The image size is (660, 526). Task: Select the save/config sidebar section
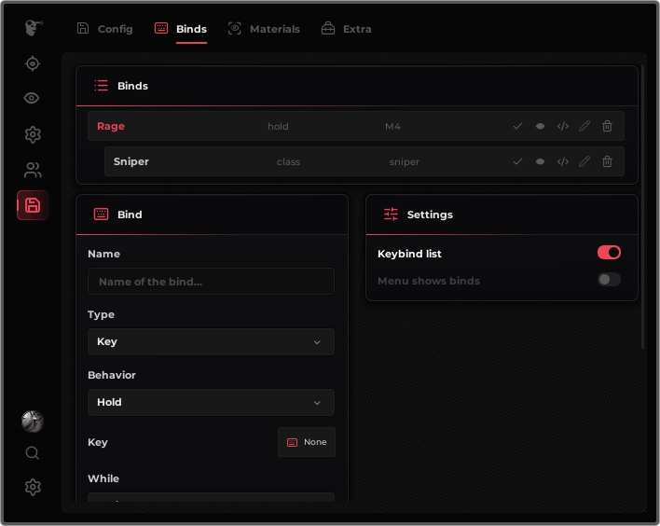tap(33, 205)
